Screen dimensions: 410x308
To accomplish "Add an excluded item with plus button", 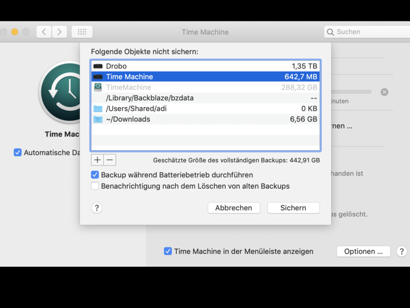I will click(97, 160).
